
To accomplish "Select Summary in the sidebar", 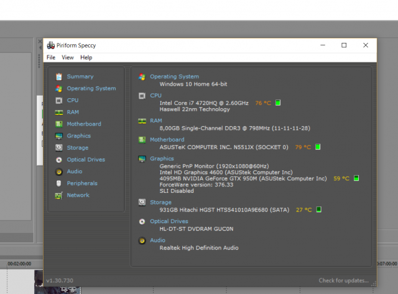I will tap(80, 76).
